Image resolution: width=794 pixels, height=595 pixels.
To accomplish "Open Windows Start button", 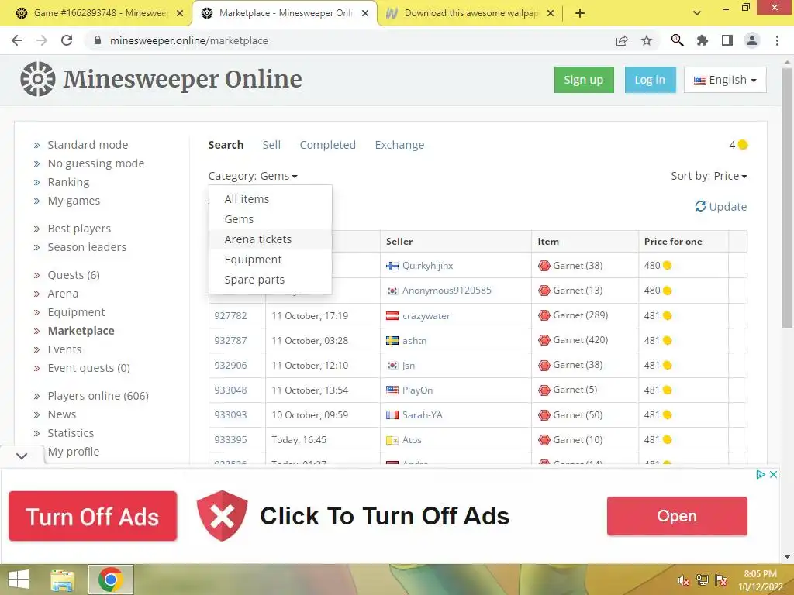I will 19,580.
